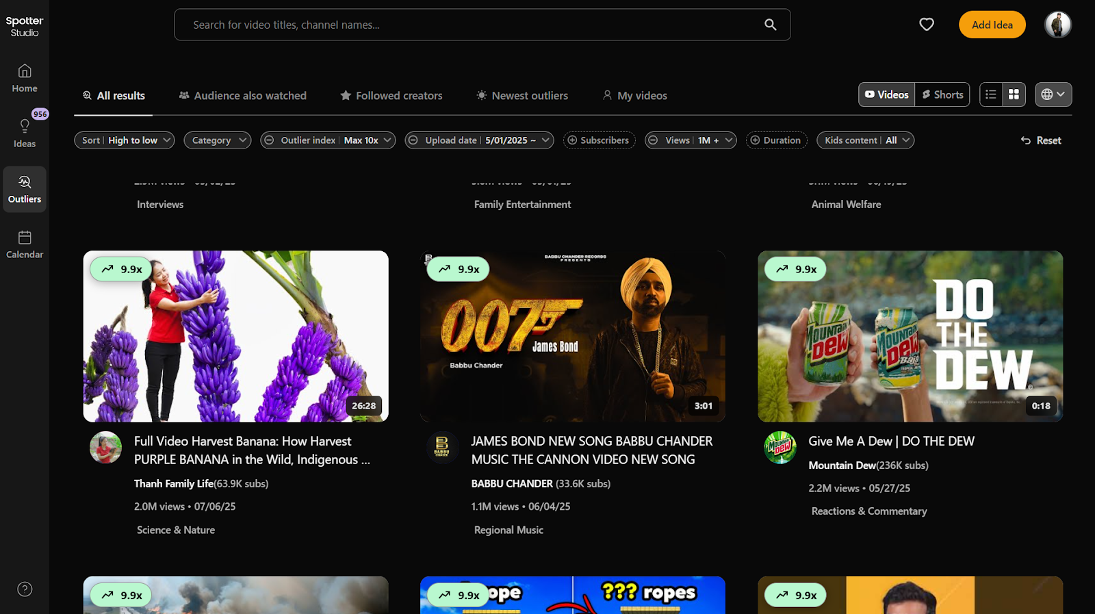Click 2.0M views 07/06/25 text

[185, 507]
